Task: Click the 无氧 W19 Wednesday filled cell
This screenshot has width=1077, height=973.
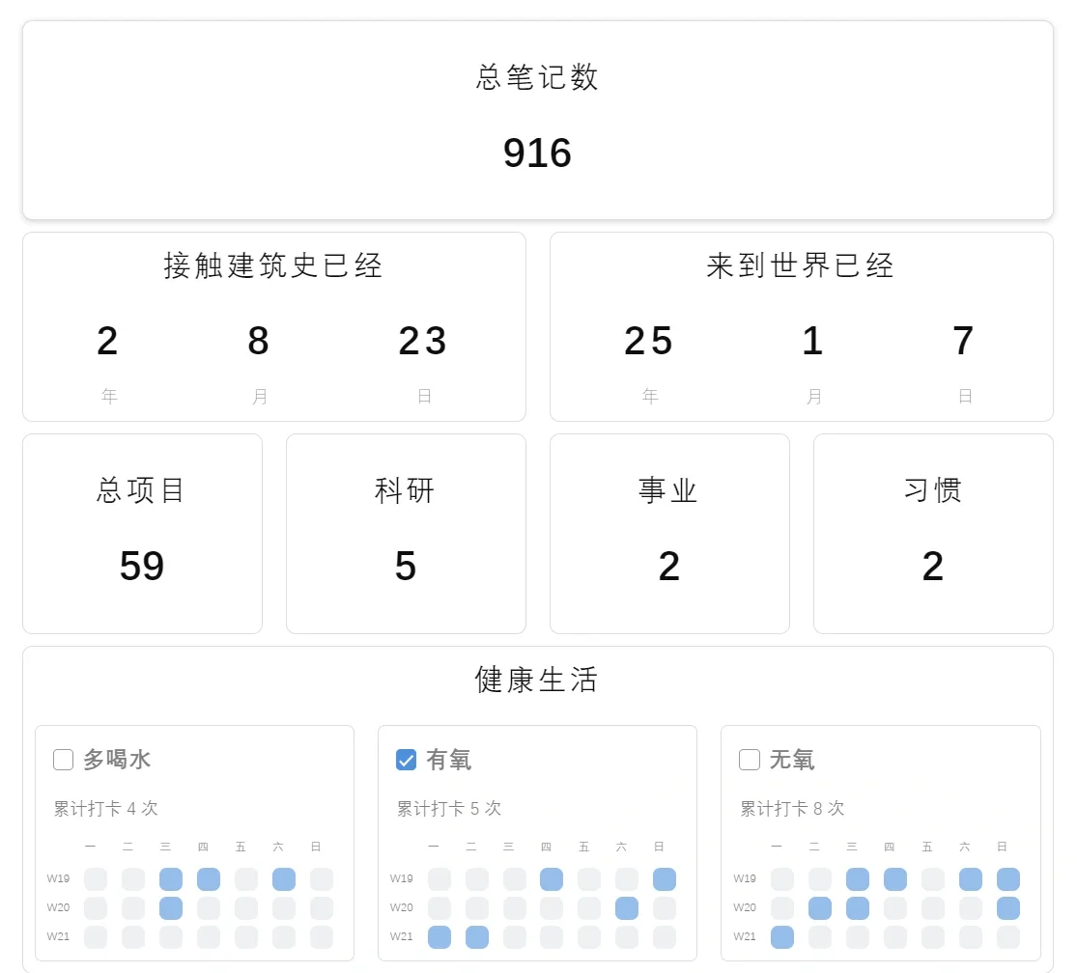Action: [858, 879]
